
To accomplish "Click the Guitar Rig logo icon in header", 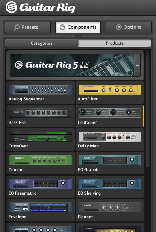I will click(x=11, y=7).
